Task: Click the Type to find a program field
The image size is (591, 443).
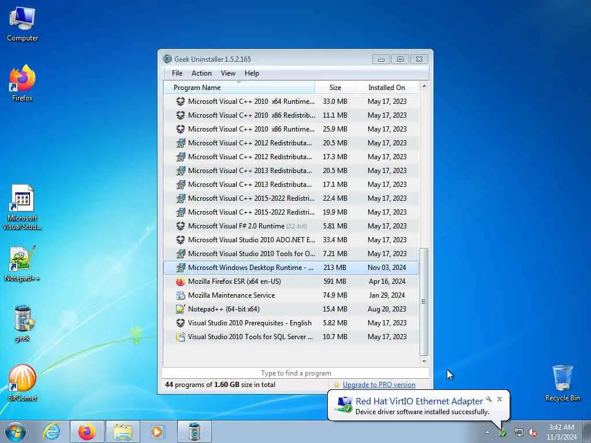Action: coord(295,373)
